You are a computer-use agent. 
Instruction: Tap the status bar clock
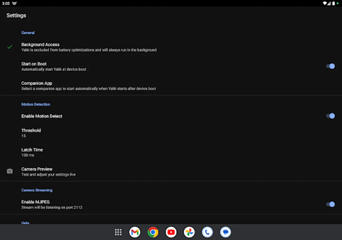(6, 3)
